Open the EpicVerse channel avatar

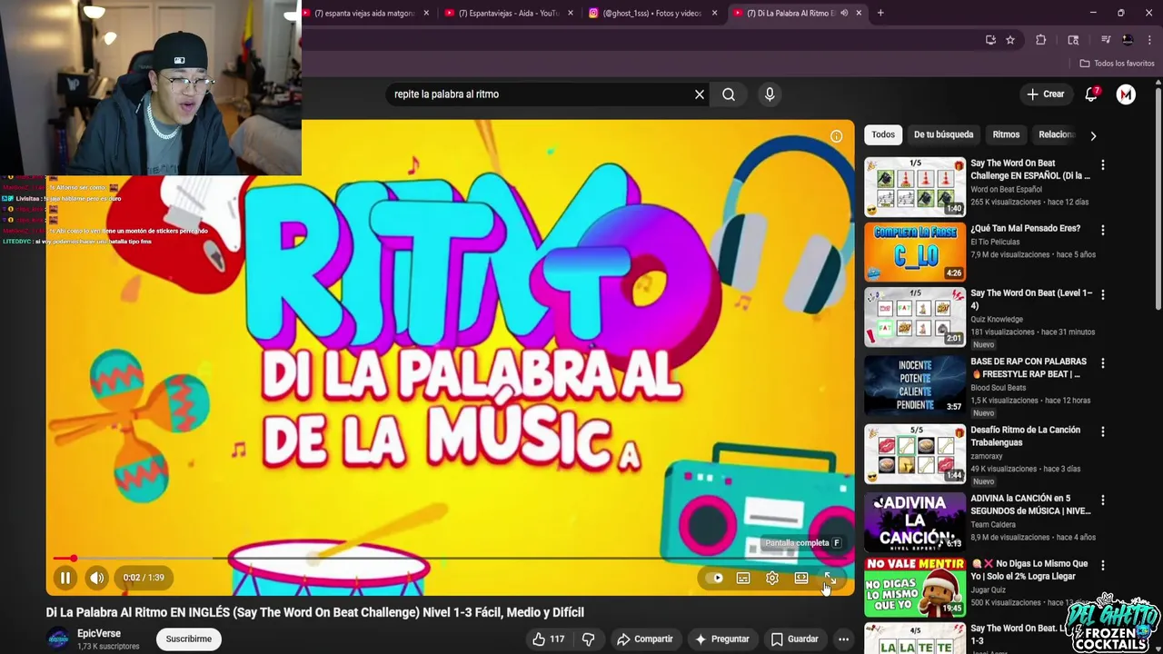coord(58,639)
